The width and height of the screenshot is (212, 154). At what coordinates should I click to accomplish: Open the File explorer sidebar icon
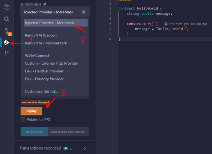(6, 7)
